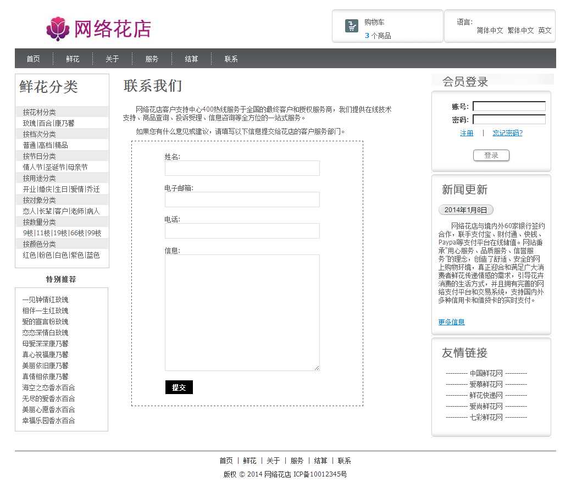Open the 注册 register link
571x493 pixels.
(467, 133)
